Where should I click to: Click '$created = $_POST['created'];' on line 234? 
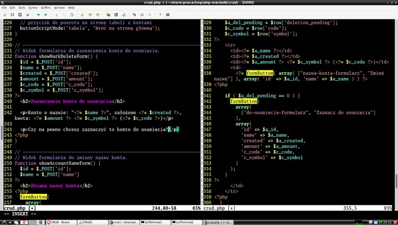click(59, 73)
